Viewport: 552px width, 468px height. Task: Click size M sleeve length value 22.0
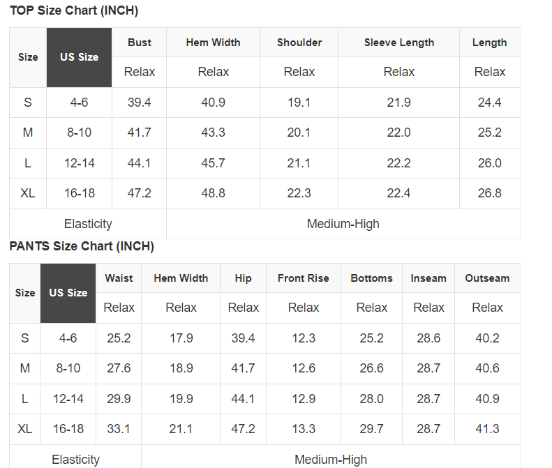398,133
